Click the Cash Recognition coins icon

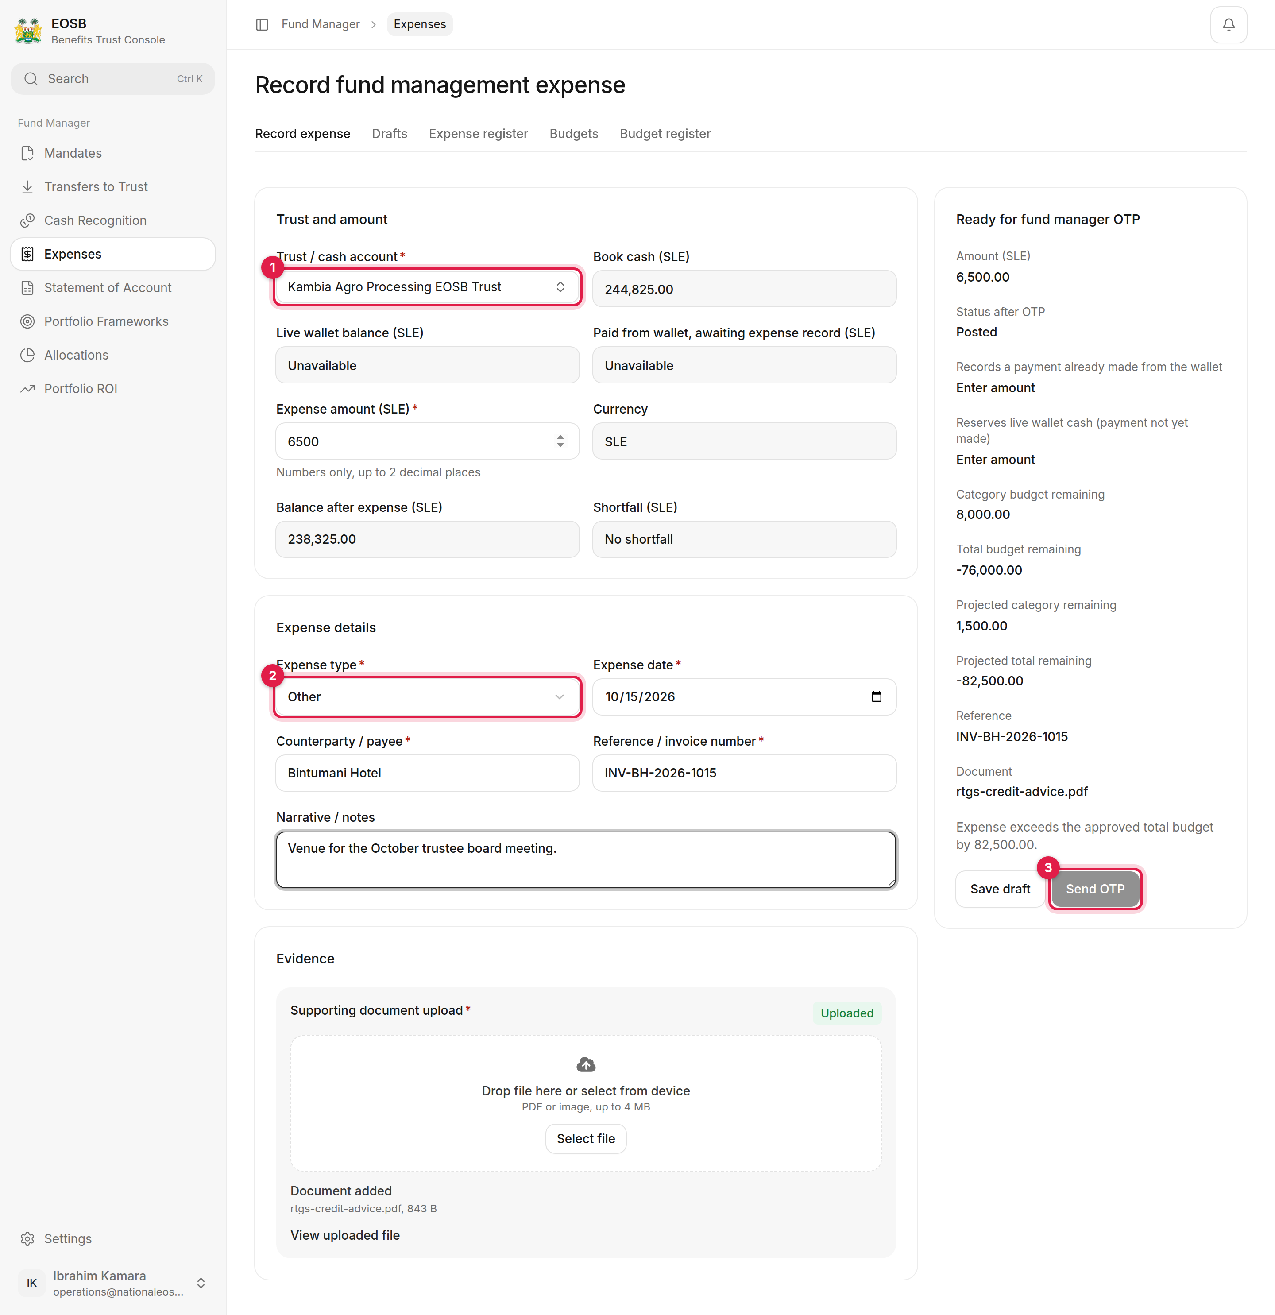[x=27, y=221]
